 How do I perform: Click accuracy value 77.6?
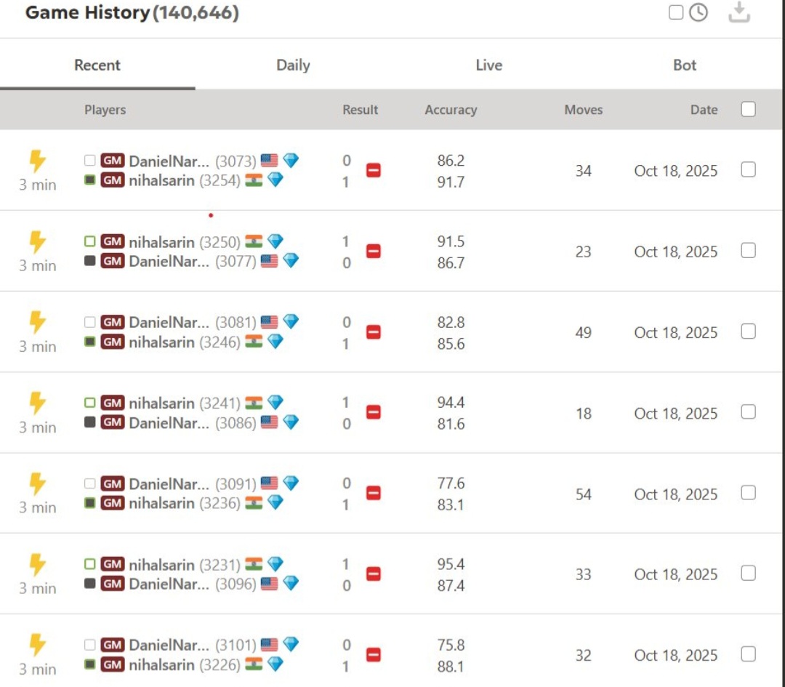point(451,483)
